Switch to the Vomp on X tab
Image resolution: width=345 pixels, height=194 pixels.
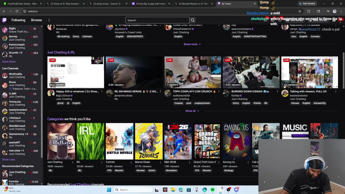click(x=65, y=4)
